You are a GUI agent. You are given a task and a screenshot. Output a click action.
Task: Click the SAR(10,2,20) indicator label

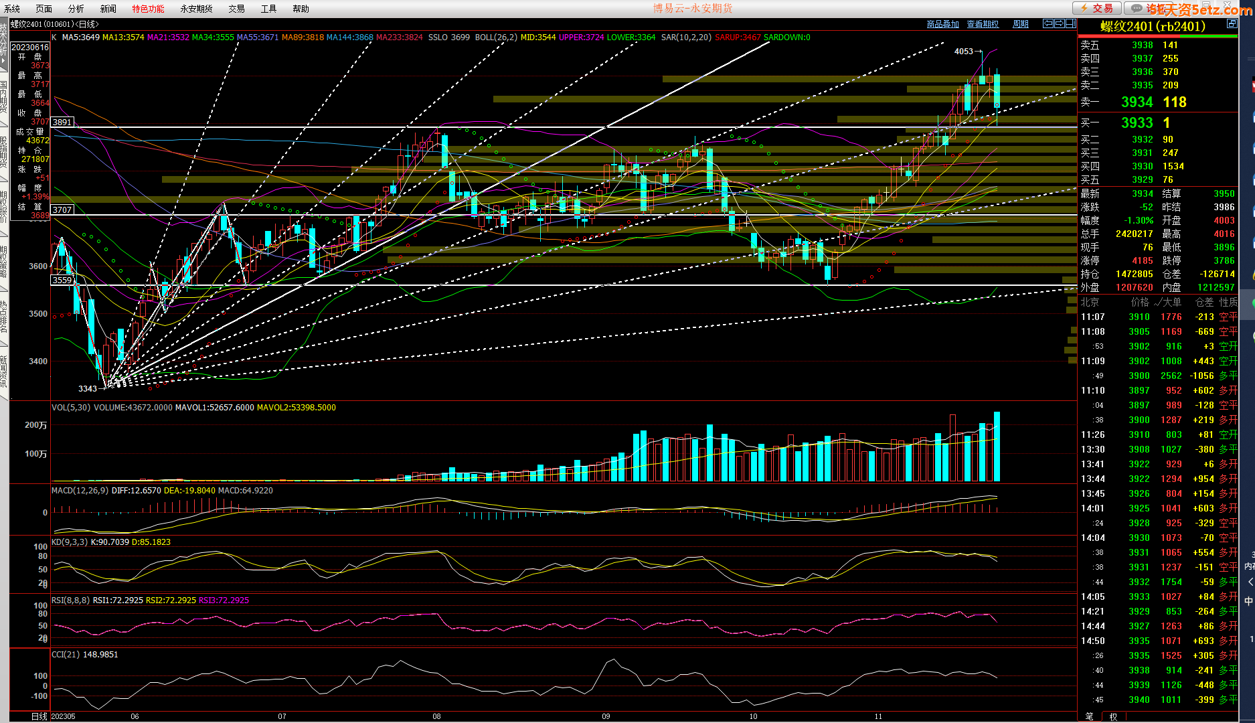(x=686, y=37)
